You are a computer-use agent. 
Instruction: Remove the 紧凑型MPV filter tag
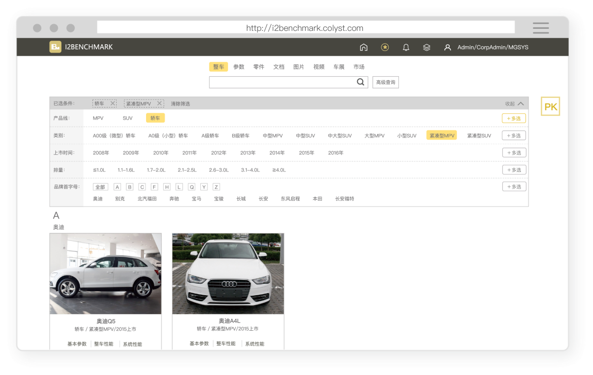(x=159, y=103)
